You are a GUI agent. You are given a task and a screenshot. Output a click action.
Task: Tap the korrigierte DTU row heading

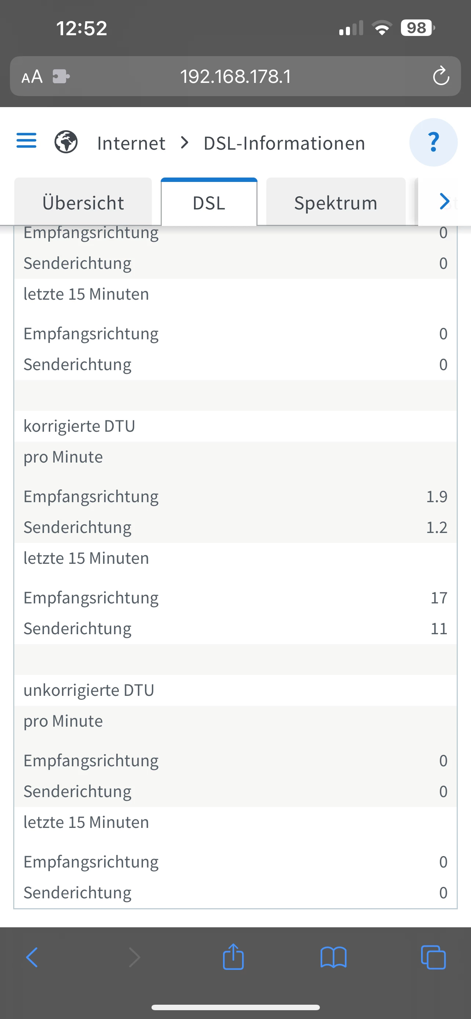click(x=80, y=426)
